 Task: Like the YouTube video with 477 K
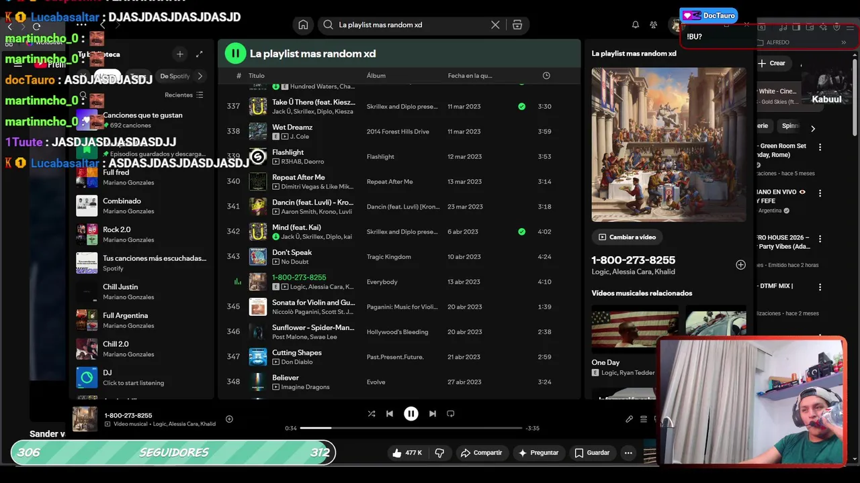pos(407,453)
